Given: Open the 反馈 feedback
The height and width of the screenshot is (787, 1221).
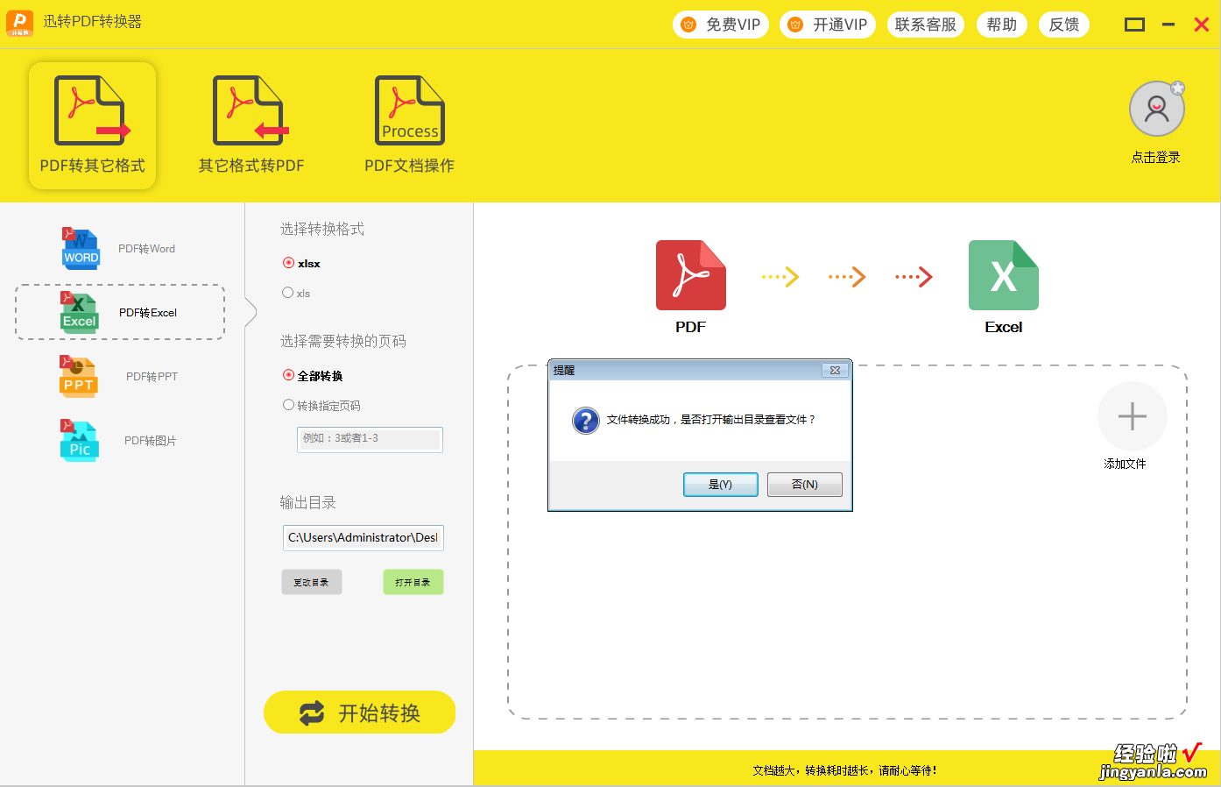Looking at the screenshot, I should (1064, 25).
